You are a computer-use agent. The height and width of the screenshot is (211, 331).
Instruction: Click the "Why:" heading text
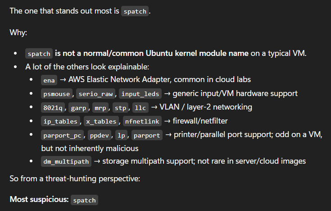point(18,33)
